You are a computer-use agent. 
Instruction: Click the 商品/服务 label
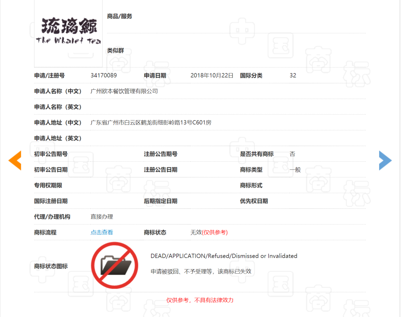tap(120, 16)
